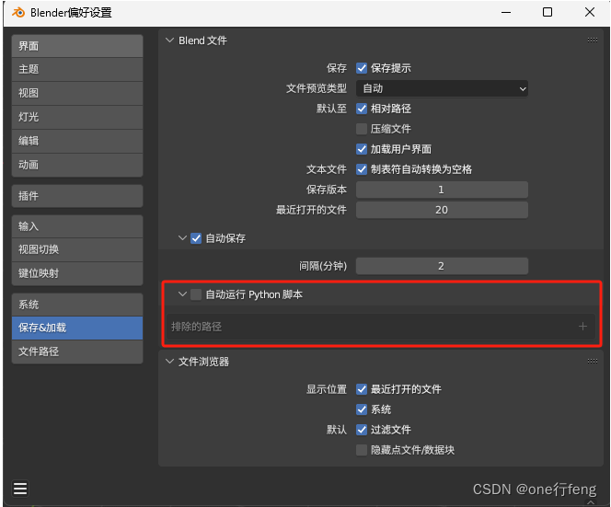
Task: Enable 隐藏点文件/数据块 checkbox
Action: click(x=362, y=450)
